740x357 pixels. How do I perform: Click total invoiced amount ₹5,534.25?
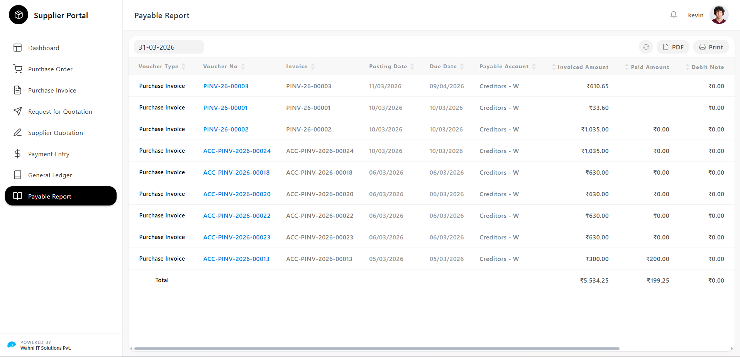click(x=594, y=280)
